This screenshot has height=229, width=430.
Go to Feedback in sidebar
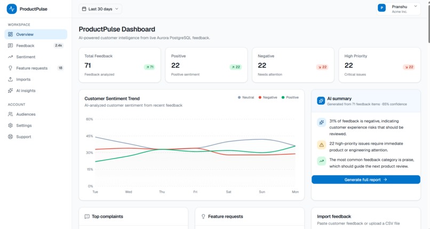[x=36, y=45]
